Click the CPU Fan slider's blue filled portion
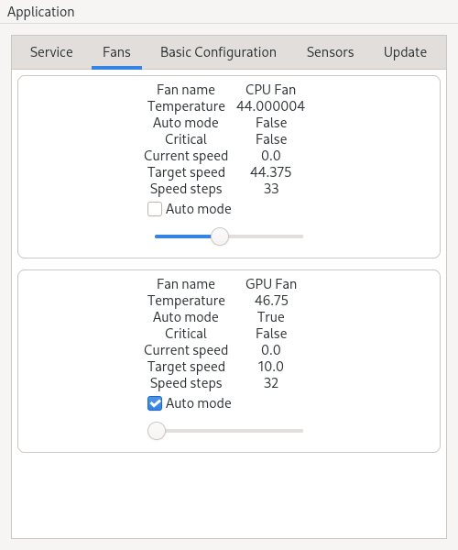This screenshot has height=550, width=458. 182,236
